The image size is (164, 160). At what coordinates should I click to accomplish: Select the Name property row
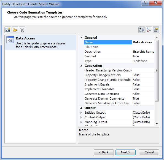(108, 42)
